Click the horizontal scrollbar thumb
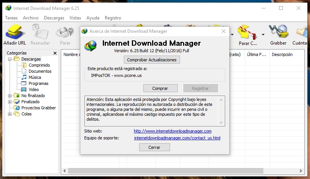The height and width of the screenshot is (179, 310). click(166, 171)
